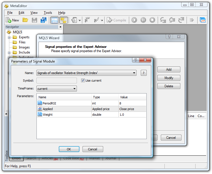The width and height of the screenshot is (212, 174).
Task: Close the Parameters of Signal Module dialog
Action: click(x=145, y=60)
